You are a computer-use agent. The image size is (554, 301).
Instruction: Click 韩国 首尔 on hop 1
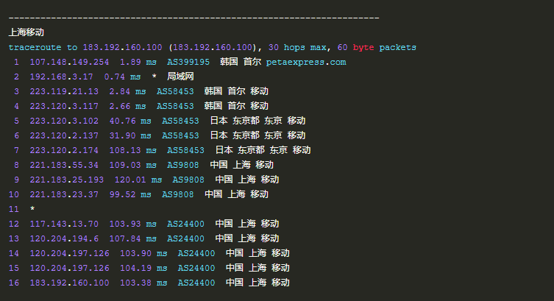241,62
